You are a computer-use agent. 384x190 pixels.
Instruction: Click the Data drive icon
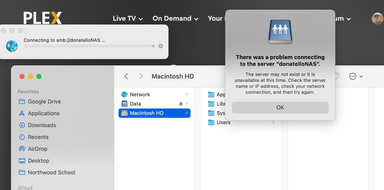(x=124, y=103)
